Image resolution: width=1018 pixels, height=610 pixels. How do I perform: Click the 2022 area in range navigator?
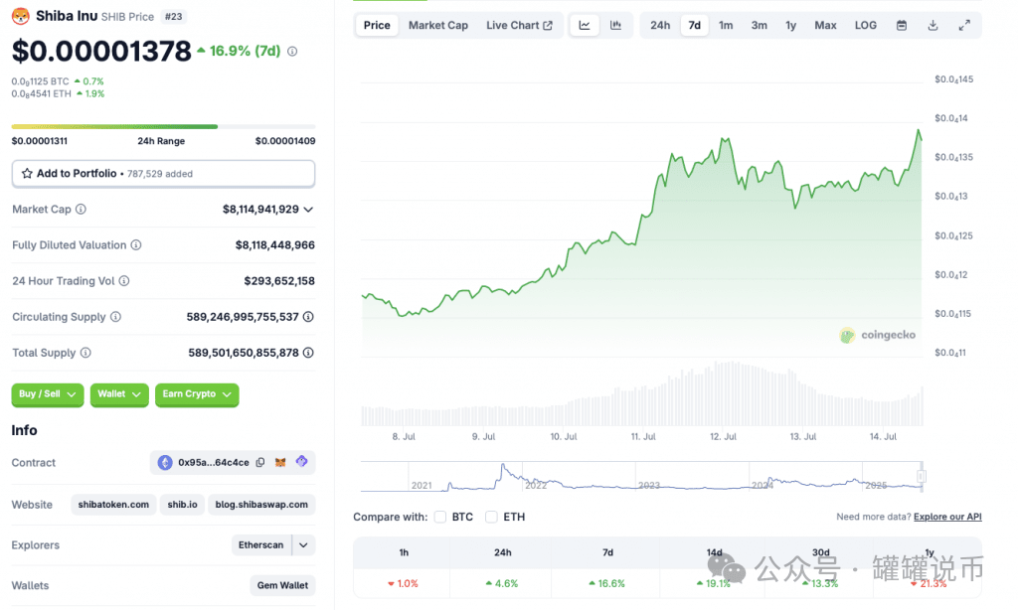536,485
